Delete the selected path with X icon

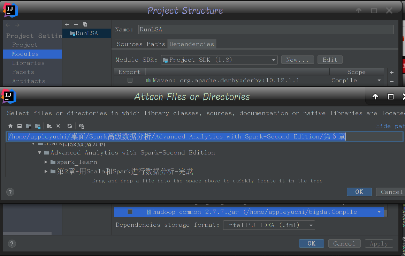58,126
